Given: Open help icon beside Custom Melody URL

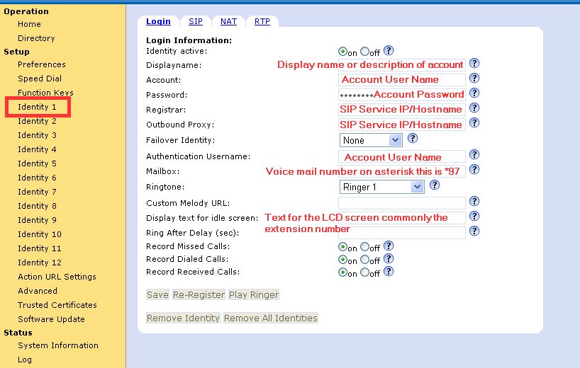Looking at the screenshot, I should (474, 201).
